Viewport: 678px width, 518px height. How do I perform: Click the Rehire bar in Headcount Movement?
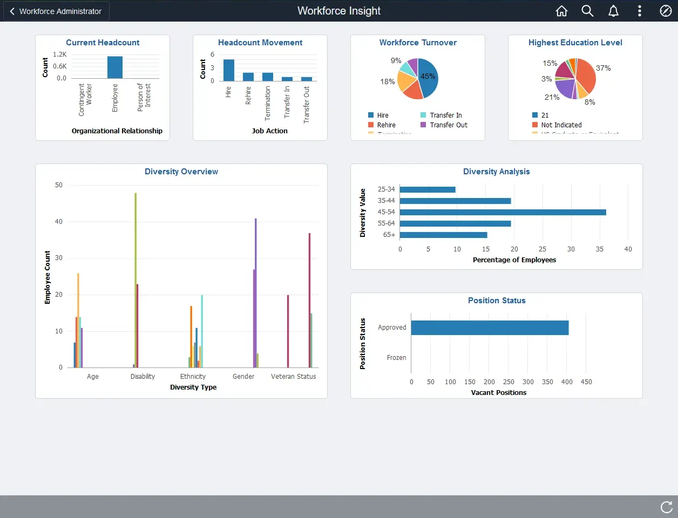pos(248,77)
